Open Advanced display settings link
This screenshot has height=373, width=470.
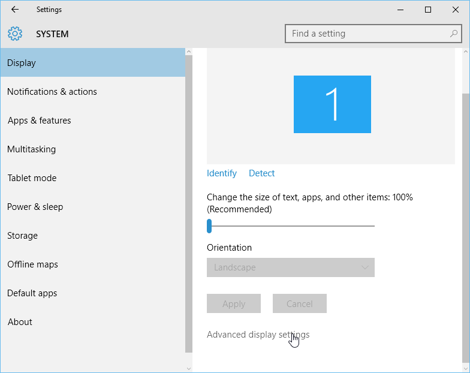[x=258, y=335]
